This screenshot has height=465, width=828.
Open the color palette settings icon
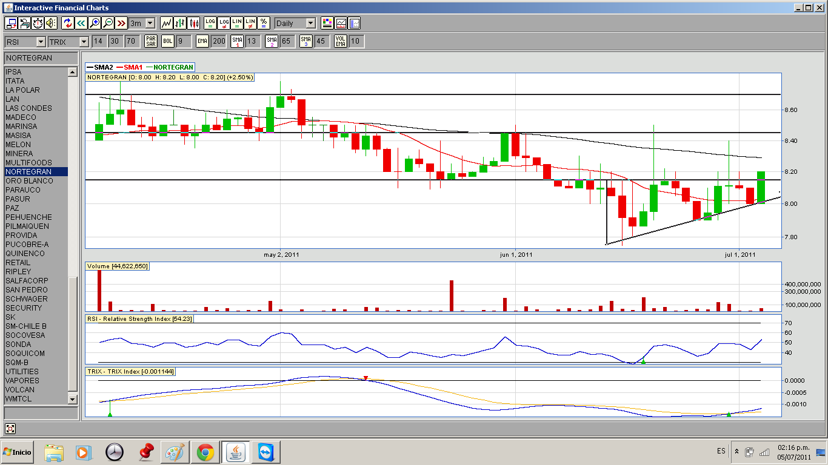point(327,23)
